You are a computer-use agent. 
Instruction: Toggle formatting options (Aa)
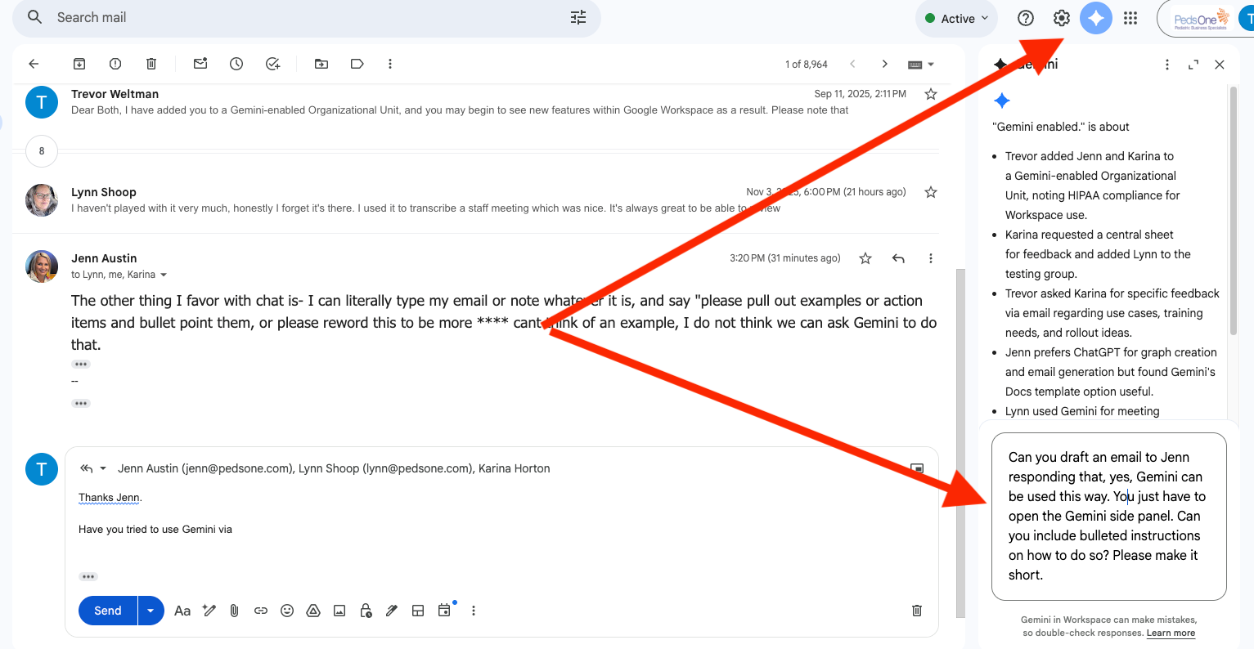click(182, 611)
